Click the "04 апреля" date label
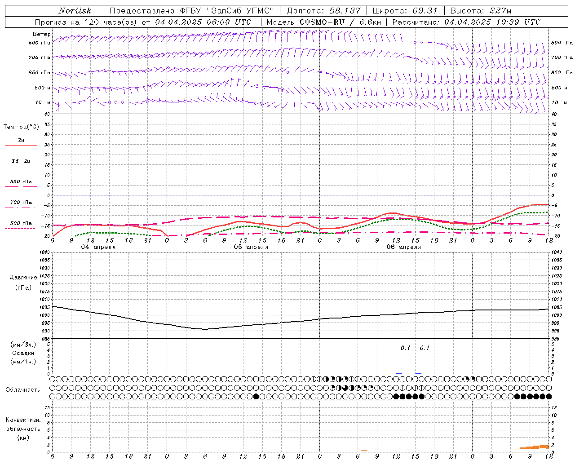 [x=98, y=247]
